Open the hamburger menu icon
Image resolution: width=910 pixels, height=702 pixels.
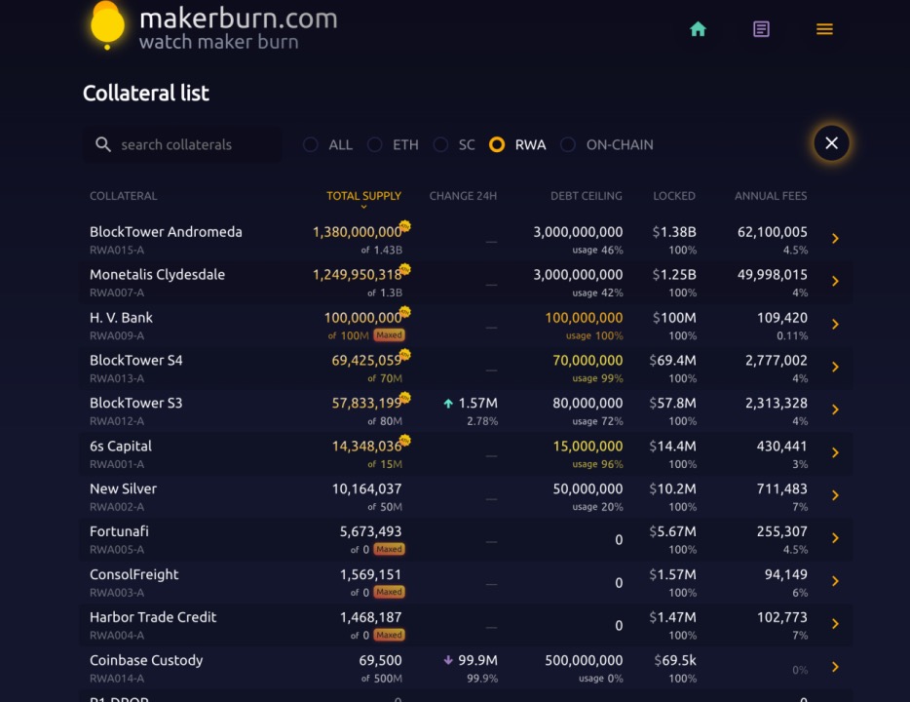coord(824,29)
